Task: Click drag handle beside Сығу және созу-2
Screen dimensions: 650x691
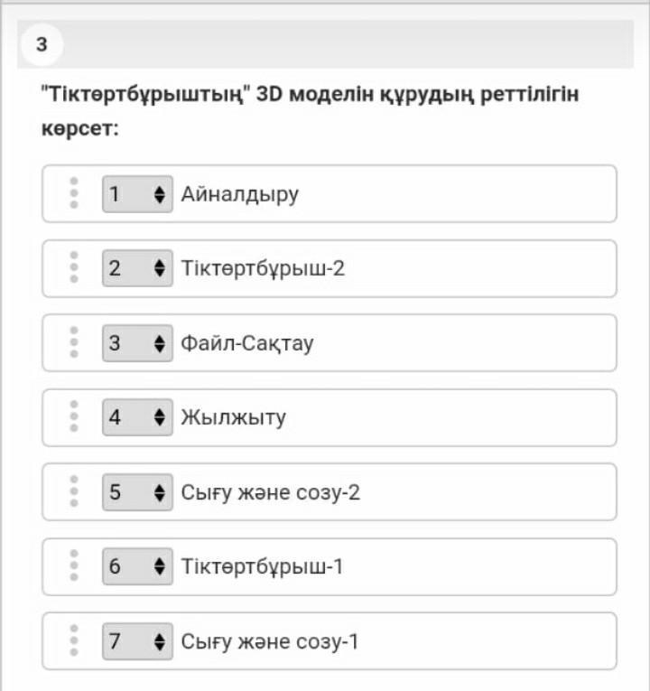Action: pos(74,492)
